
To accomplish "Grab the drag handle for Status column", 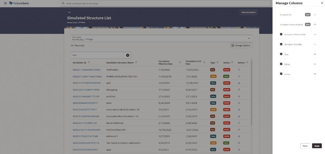I will [x=315, y=64].
